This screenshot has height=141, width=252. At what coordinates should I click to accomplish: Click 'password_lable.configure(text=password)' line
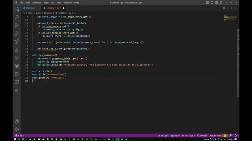(x=63, y=49)
